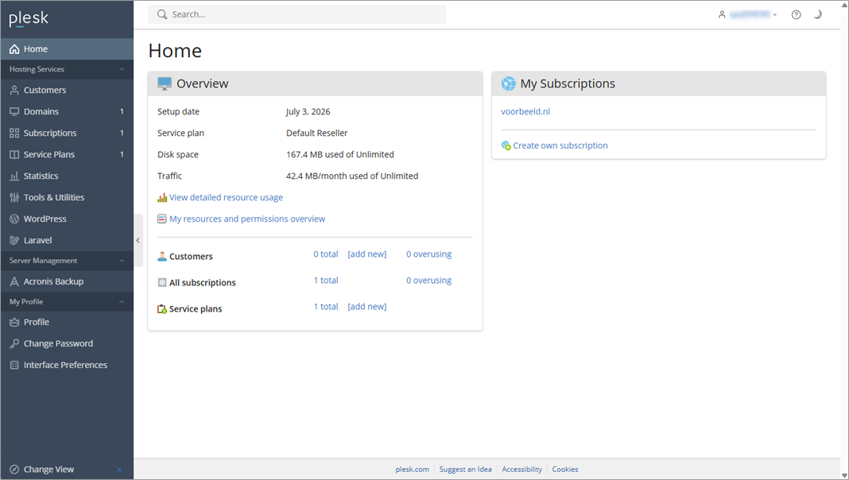The image size is (849, 480).
Task: Click '167.4 MB used of Unlimited' text
Action: [340, 154]
